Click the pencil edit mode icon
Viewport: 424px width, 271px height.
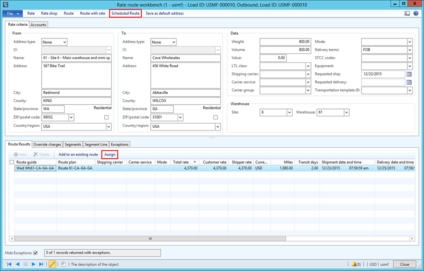pos(53,264)
